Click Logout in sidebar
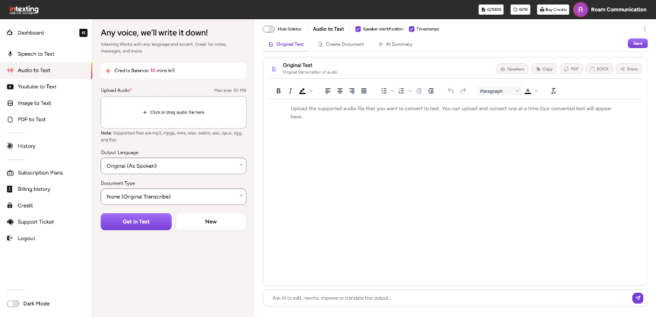This screenshot has width=656, height=317. pos(26,238)
